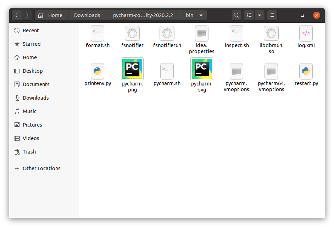Navigate to the Downloads breadcrumb
Screen dimensions: 334x228
point(87,15)
